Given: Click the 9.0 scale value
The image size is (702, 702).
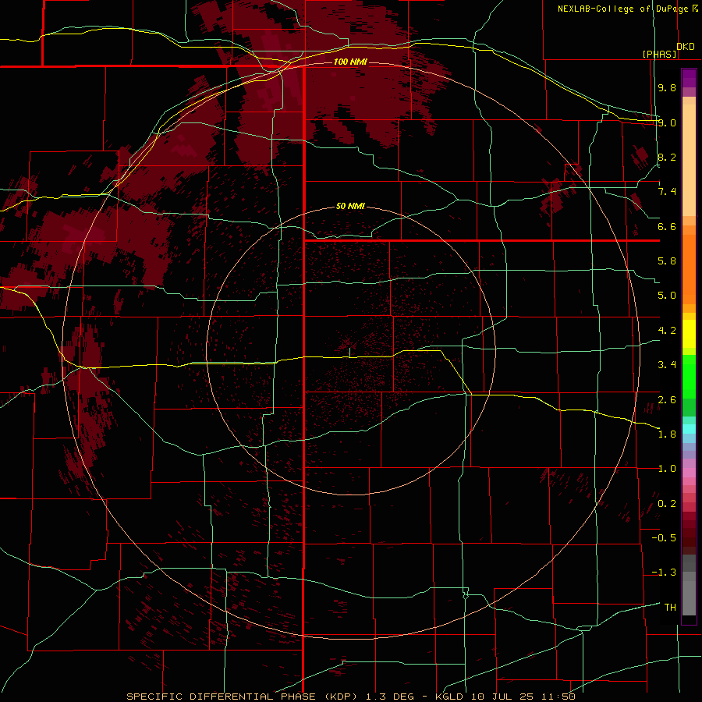Looking at the screenshot, I should 667,122.
